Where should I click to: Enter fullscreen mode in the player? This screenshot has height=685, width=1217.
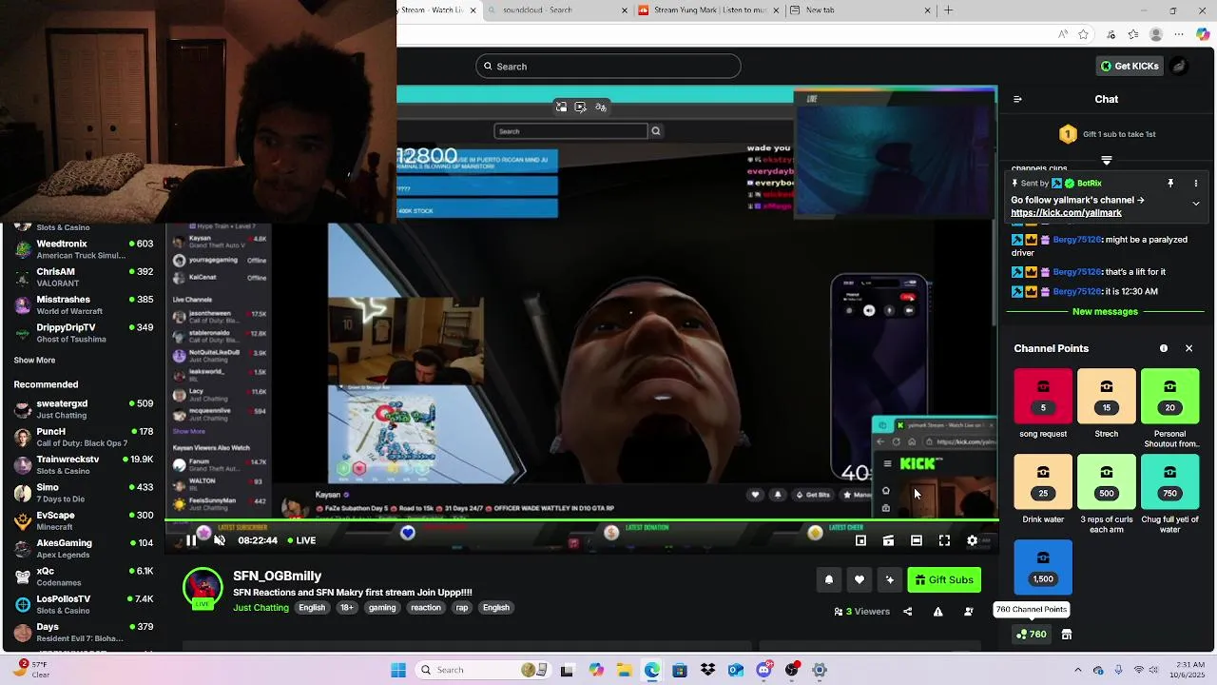pos(944,540)
